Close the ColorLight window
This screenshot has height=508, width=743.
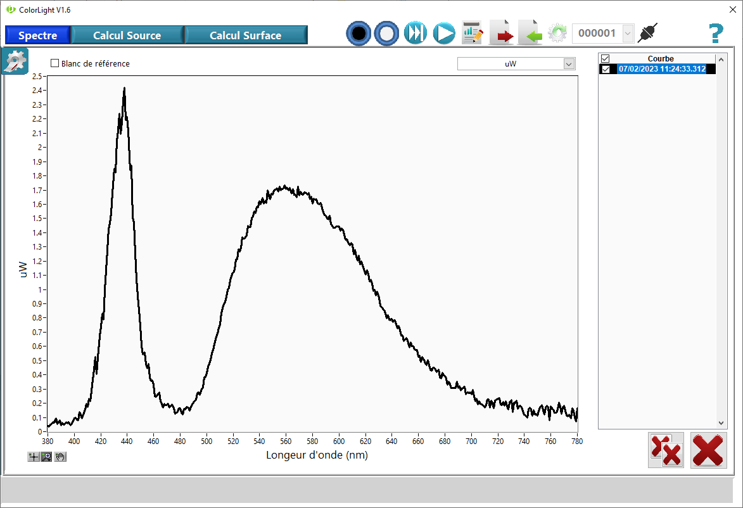coord(733,10)
